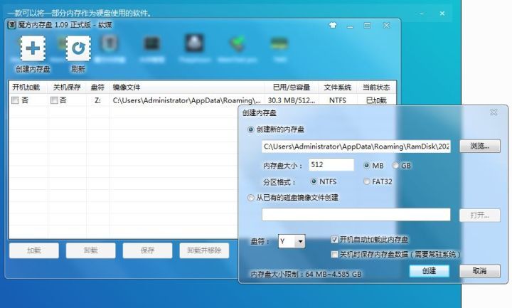Click the 已加载 status cell

(376, 100)
